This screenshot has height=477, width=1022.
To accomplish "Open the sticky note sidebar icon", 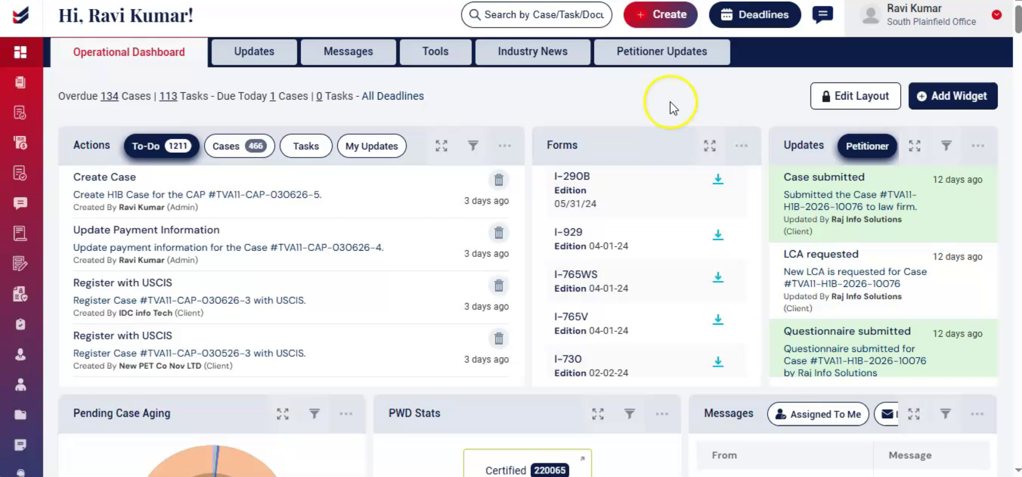I will tap(20, 445).
